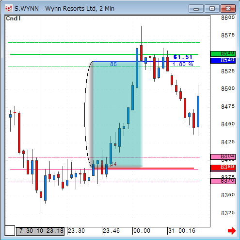The width and height of the screenshot is (240, 240).
Task: Click the 8500 price scale label
Action: tap(228, 88)
